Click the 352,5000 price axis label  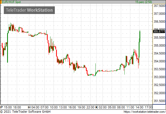click(159, 85)
